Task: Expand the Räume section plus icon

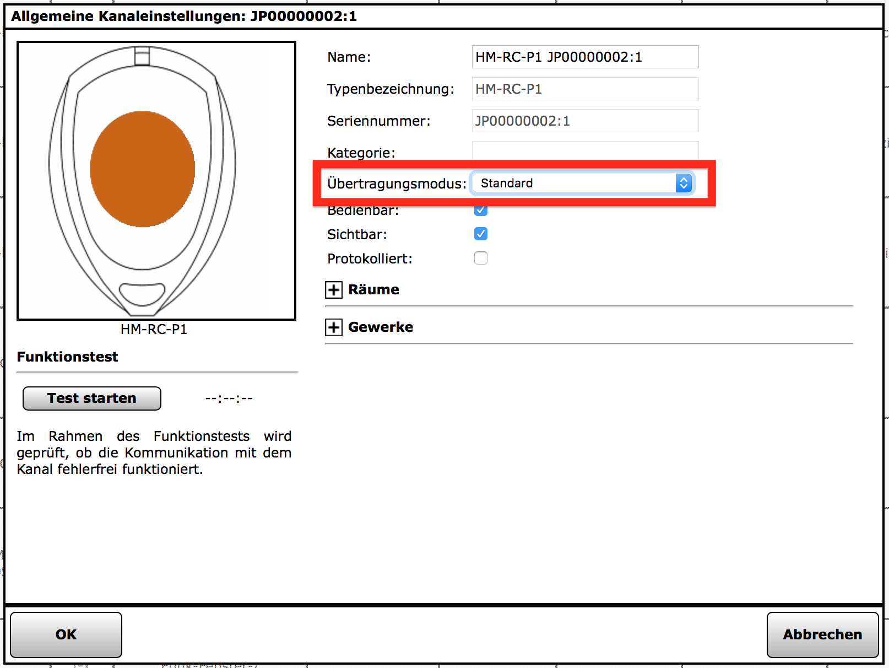Action: pyautogui.click(x=333, y=290)
